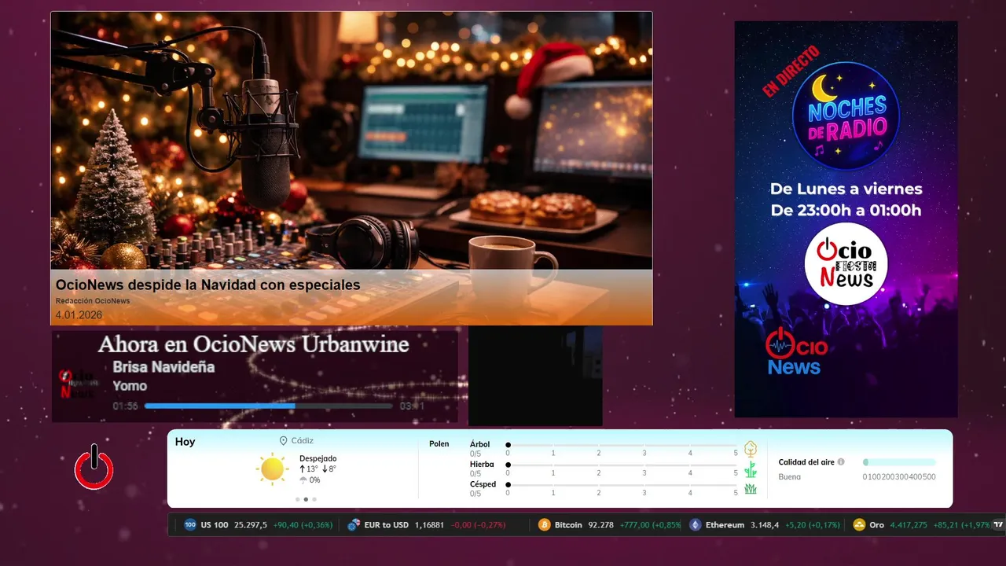This screenshot has height=566, width=1006.
Task: Click the Ethereum diamond icon
Action: (695, 525)
